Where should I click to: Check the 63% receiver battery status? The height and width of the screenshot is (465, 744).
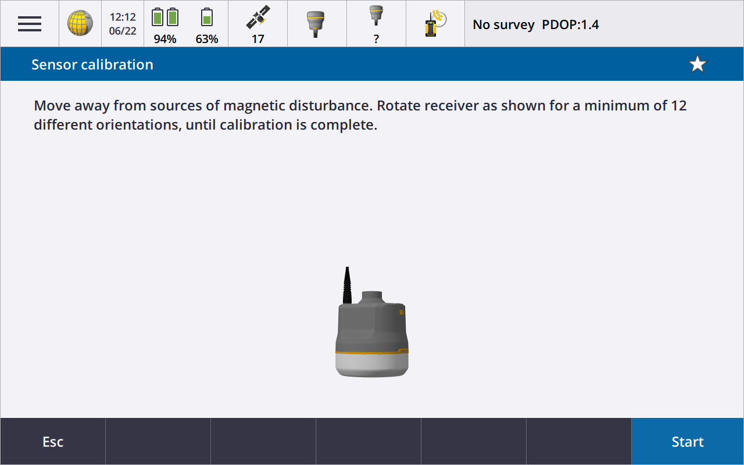click(207, 24)
